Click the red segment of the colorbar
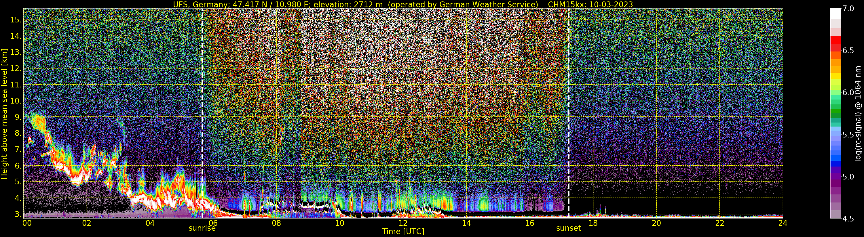This screenshot has width=864, height=237. [835, 40]
